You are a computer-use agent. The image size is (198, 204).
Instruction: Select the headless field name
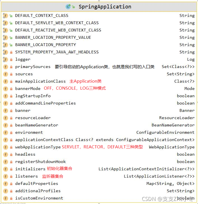coord(25,154)
